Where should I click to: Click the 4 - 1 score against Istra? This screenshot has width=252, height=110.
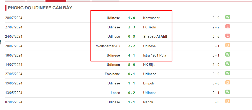pyautogui.click(x=132, y=56)
